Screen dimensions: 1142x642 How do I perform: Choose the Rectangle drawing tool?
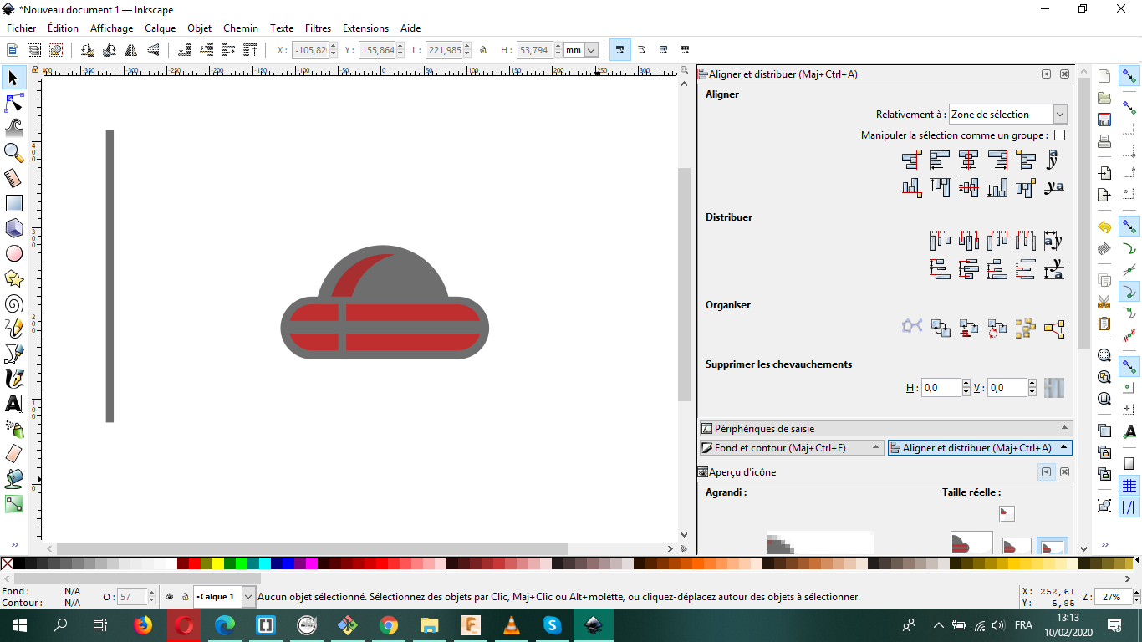[x=14, y=203]
